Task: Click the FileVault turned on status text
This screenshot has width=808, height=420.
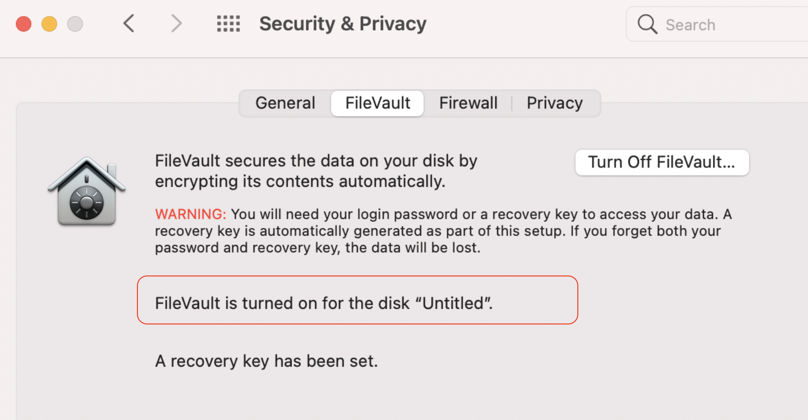Action: [x=324, y=303]
